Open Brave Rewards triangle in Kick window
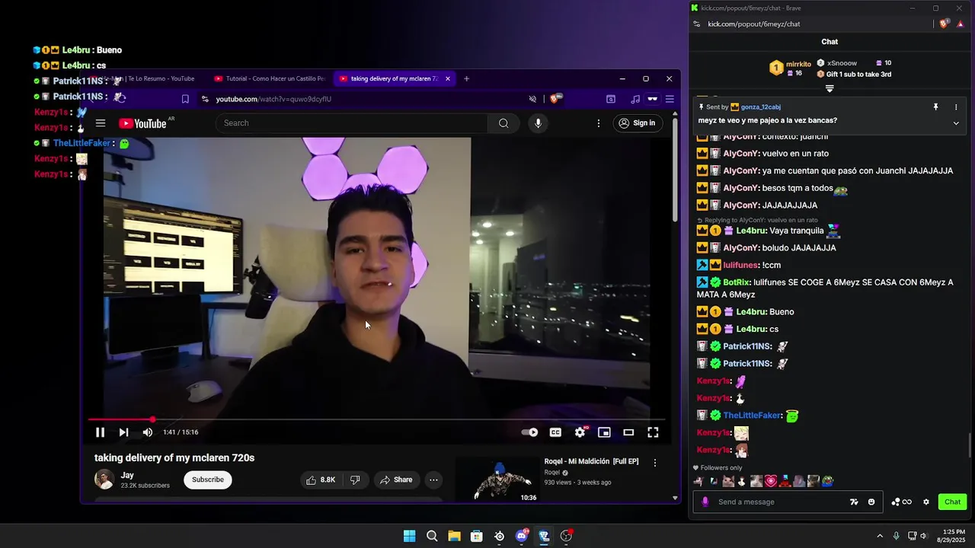 pos(961,24)
